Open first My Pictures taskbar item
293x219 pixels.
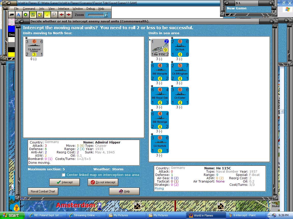coord(126,215)
